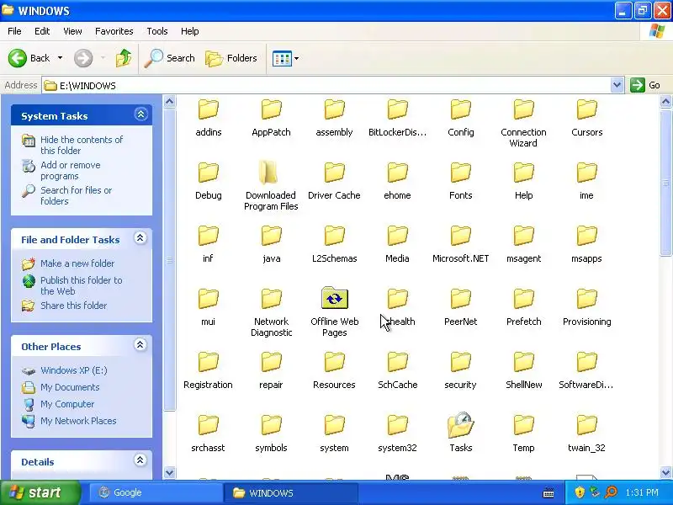Open the Back history dropdown arrow
The width and height of the screenshot is (673, 505).
[x=60, y=58]
